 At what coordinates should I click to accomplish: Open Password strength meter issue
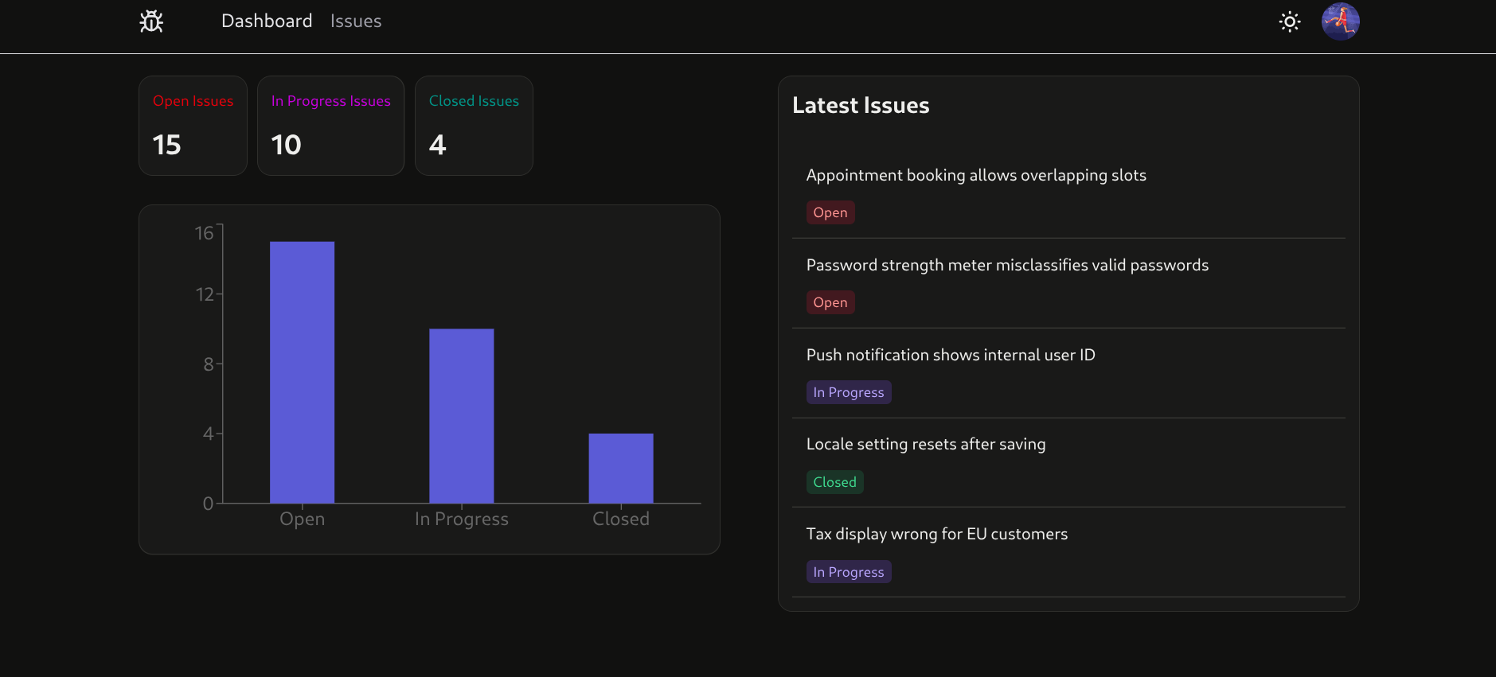coord(1007,265)
